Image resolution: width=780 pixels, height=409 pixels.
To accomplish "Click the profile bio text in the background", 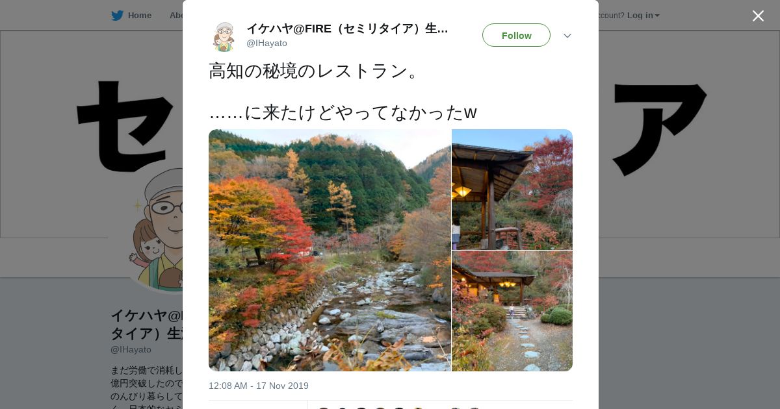I will [146, 387].
